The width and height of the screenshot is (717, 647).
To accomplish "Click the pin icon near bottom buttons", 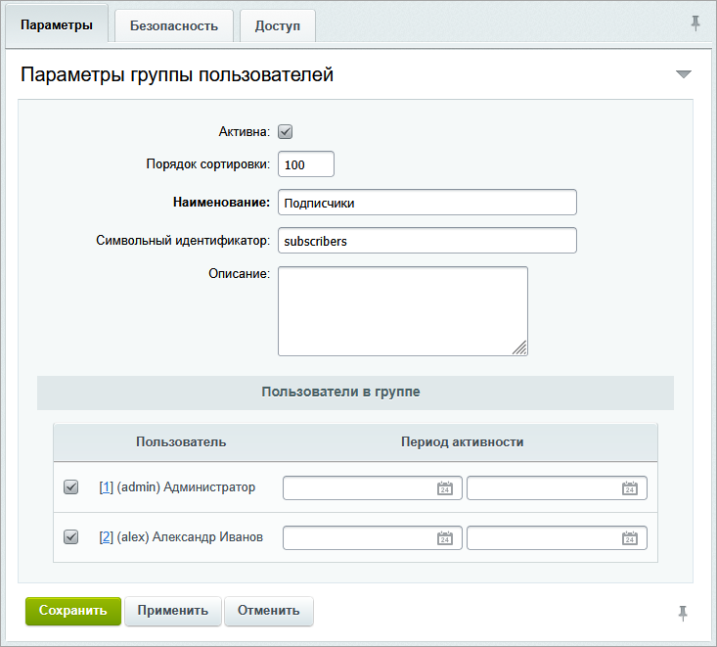I will 683,613.
